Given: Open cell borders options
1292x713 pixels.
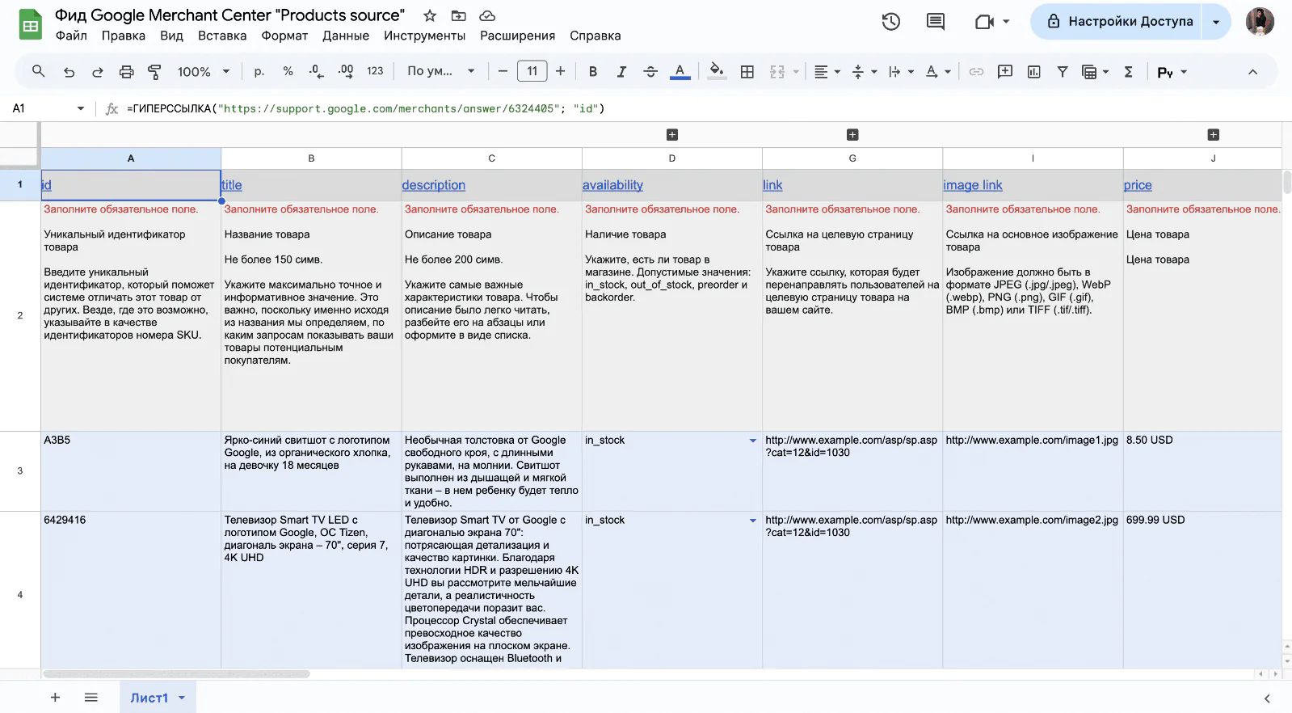Looking at the screenshot, I should [x=747, y=72].
